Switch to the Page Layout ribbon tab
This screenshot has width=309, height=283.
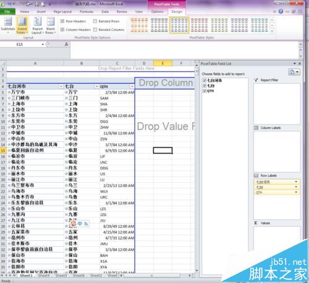tap(62, 12)
